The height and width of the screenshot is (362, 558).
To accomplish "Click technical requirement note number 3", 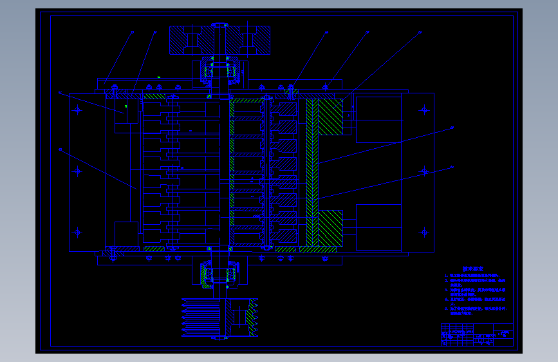I will tap(475, 292).
